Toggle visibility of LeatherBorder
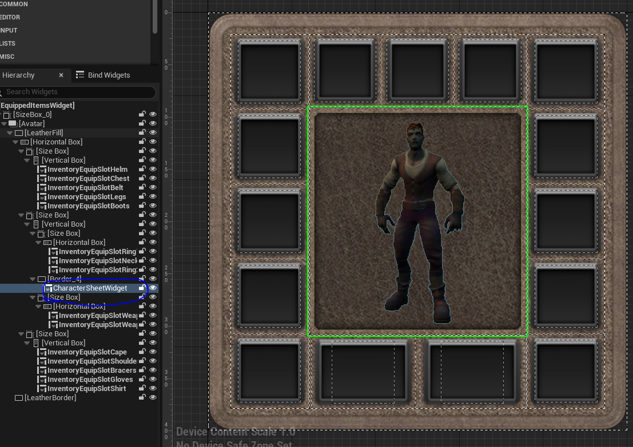The height and width of the screenshot is (447, 633). pyautogui.click(x=153, y=397)
